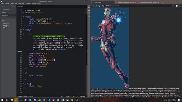Close the iron man png images tab
Image resolution: width=182 pixels, height=102 pixels.
coord(136,3)
